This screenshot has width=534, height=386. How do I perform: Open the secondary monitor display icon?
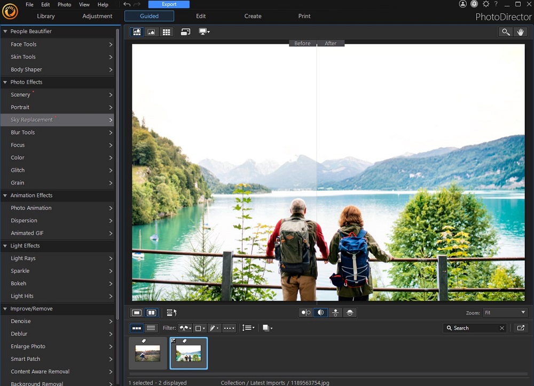tap(203, 31)
